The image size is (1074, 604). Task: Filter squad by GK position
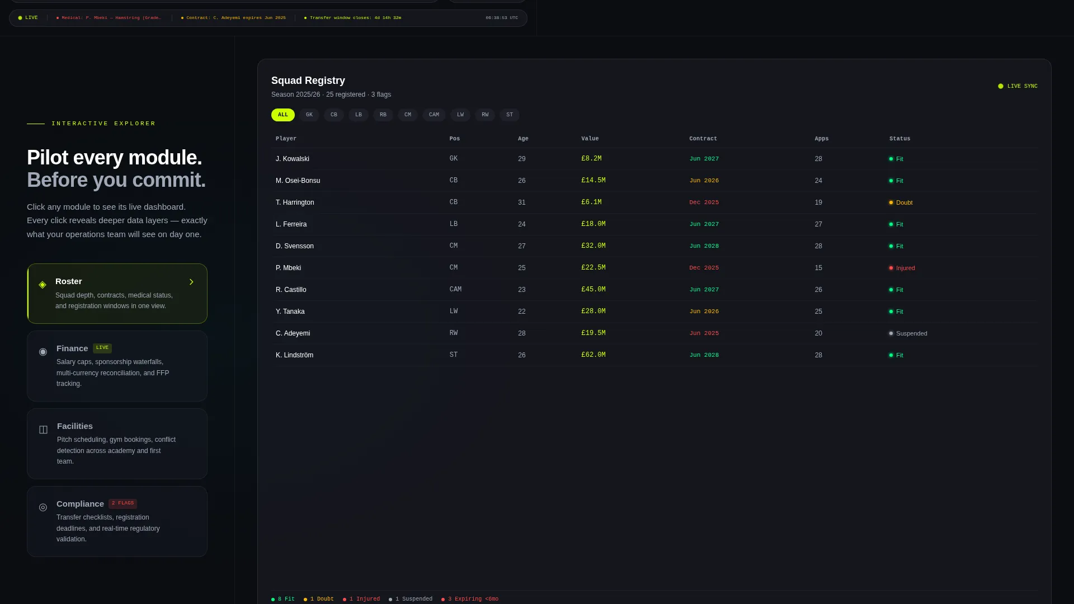309,115
